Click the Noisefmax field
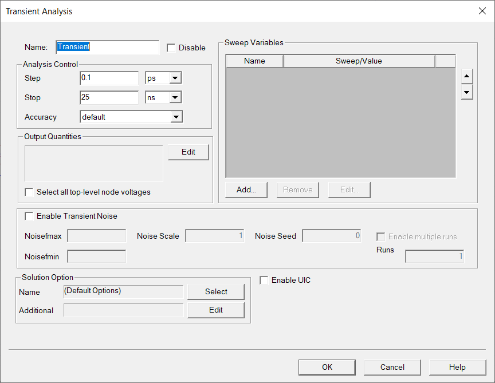Viewport: 495px width, 383px height. 97,236
